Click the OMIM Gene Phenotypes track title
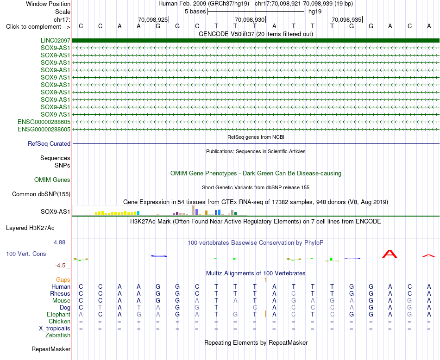The height and width of the screenshot is (360, 440). point(256,173)
